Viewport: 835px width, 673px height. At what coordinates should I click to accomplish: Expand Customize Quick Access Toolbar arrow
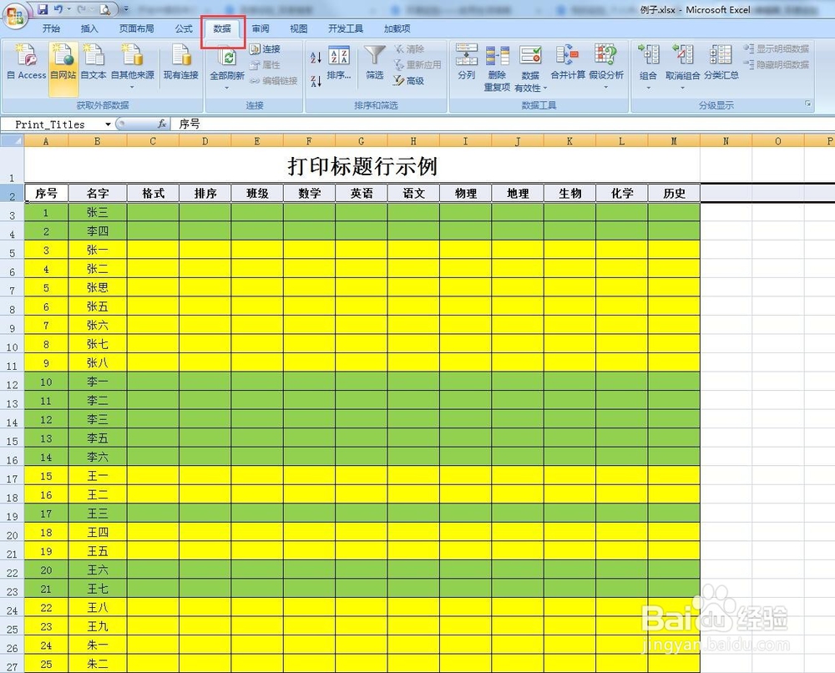point(126,9)
